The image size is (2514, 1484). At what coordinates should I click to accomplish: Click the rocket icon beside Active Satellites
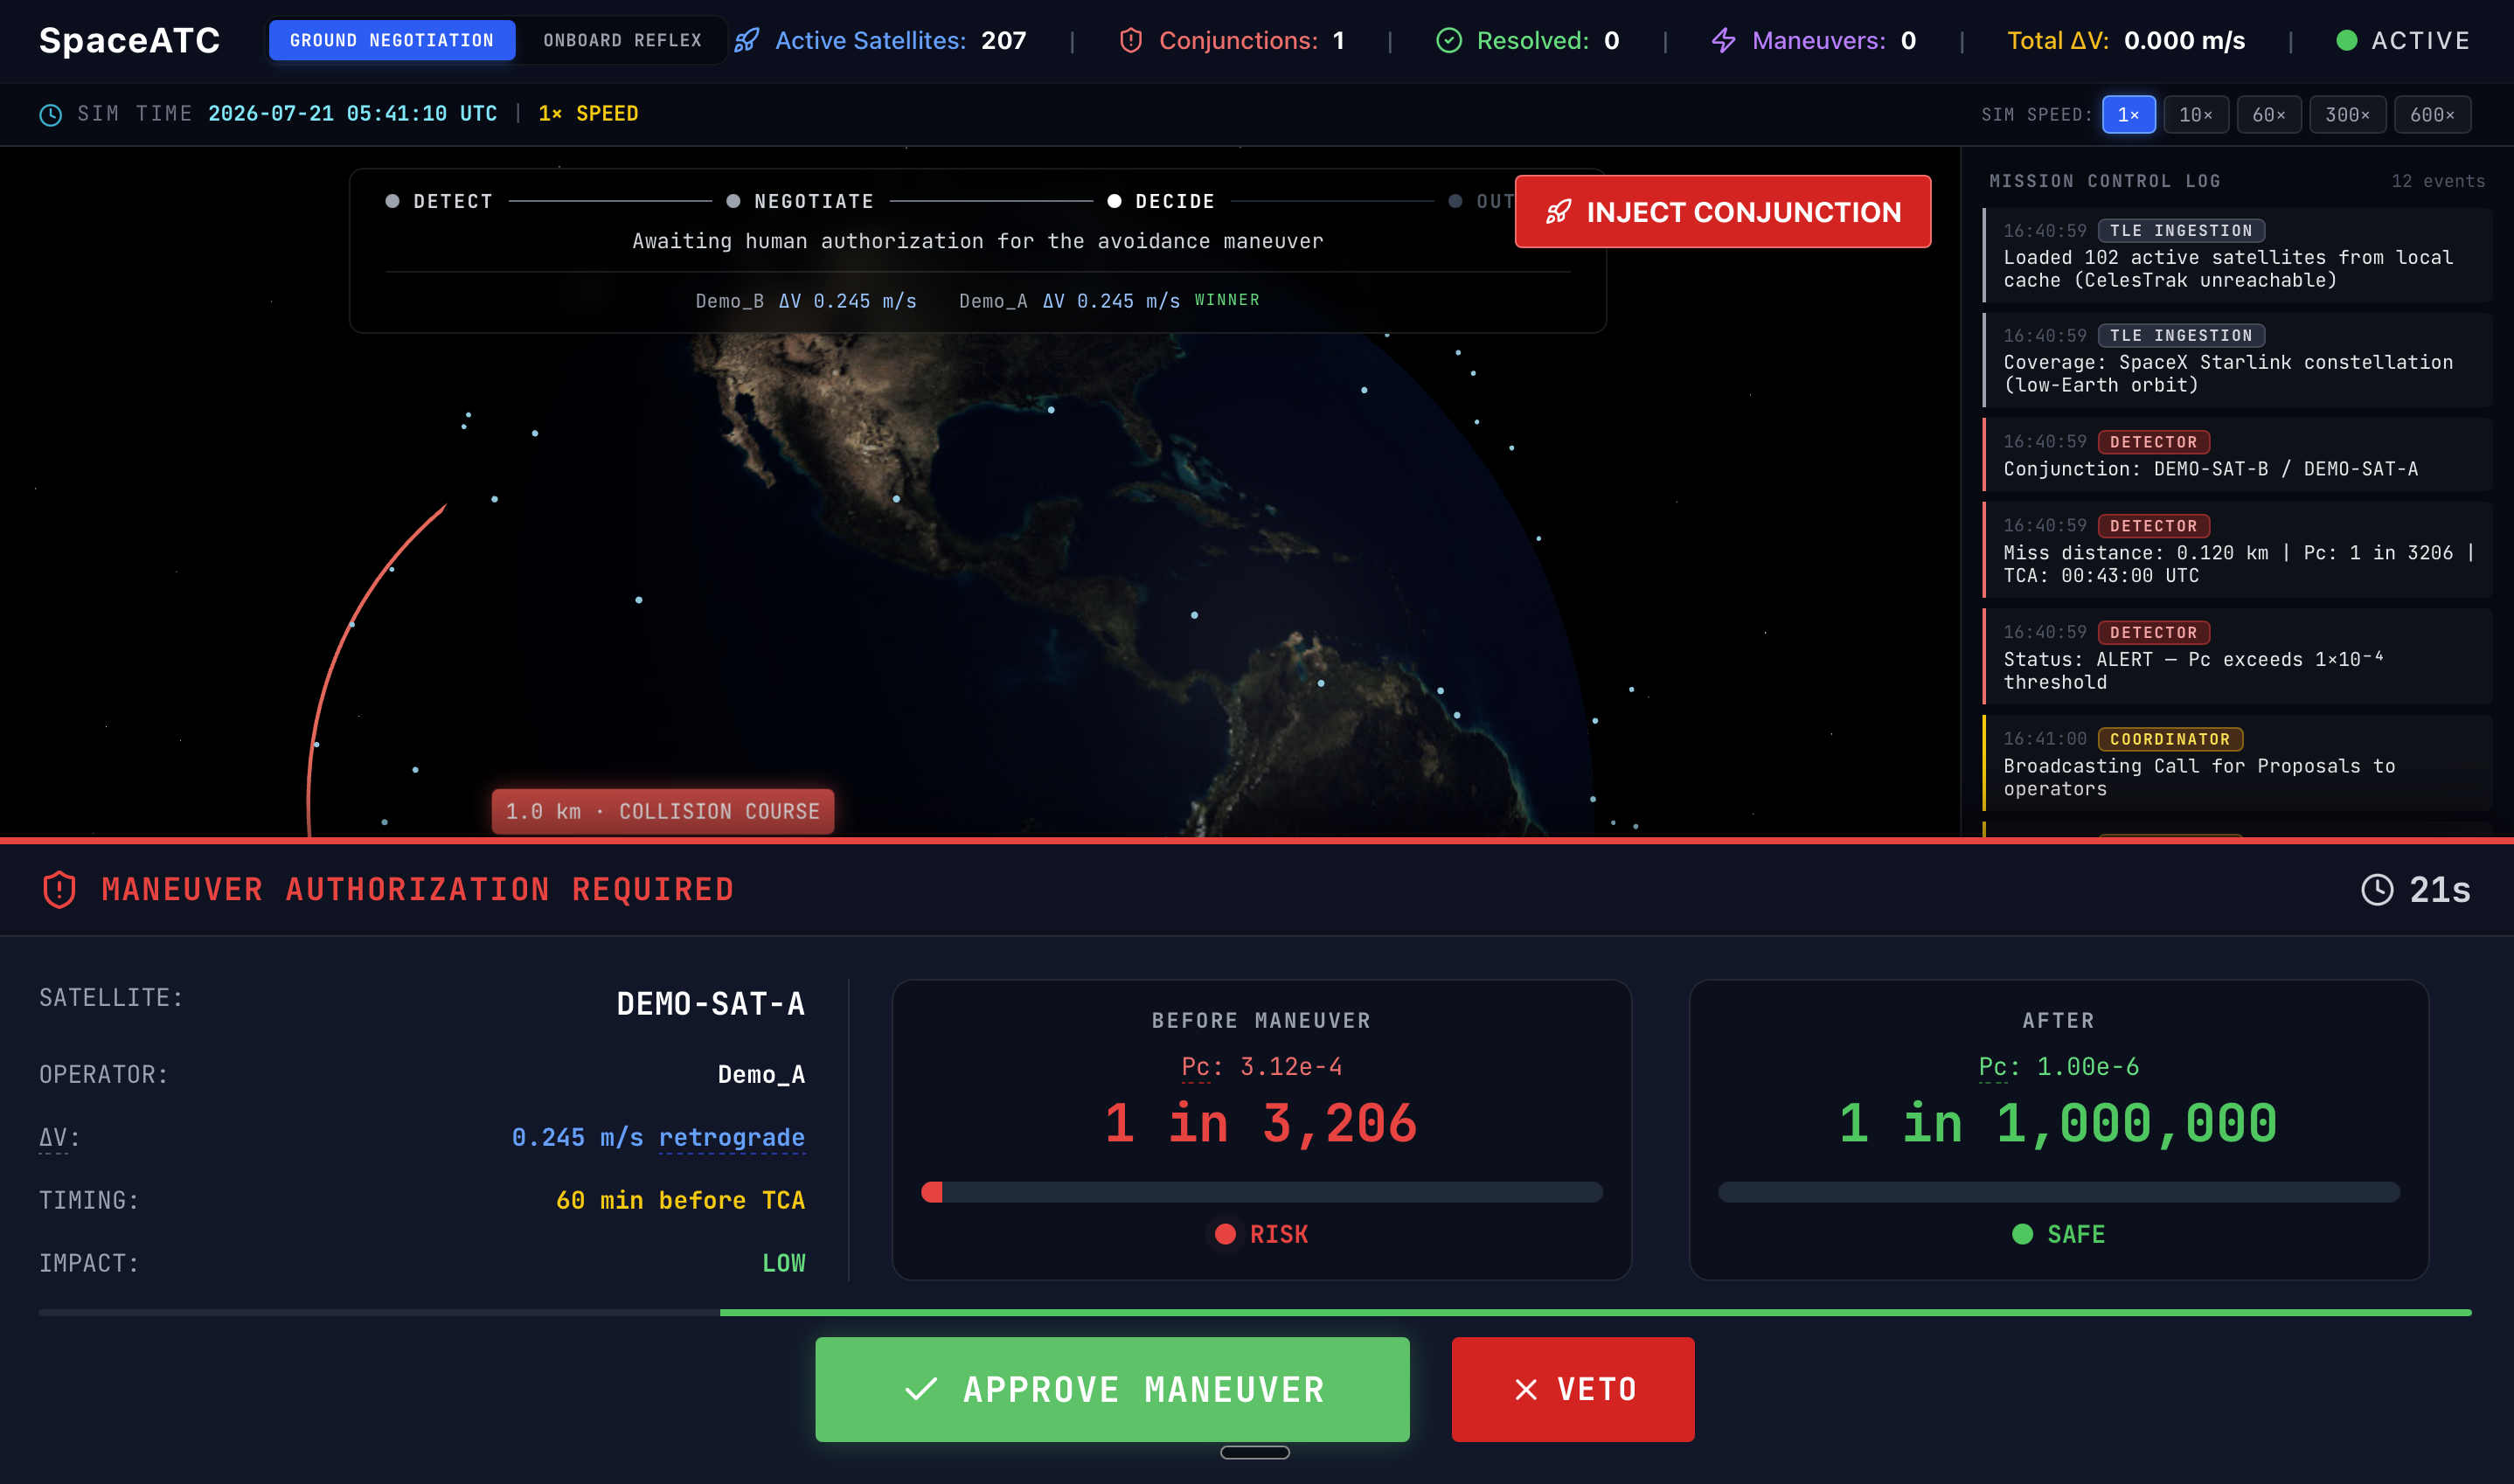tap(746, 41)
